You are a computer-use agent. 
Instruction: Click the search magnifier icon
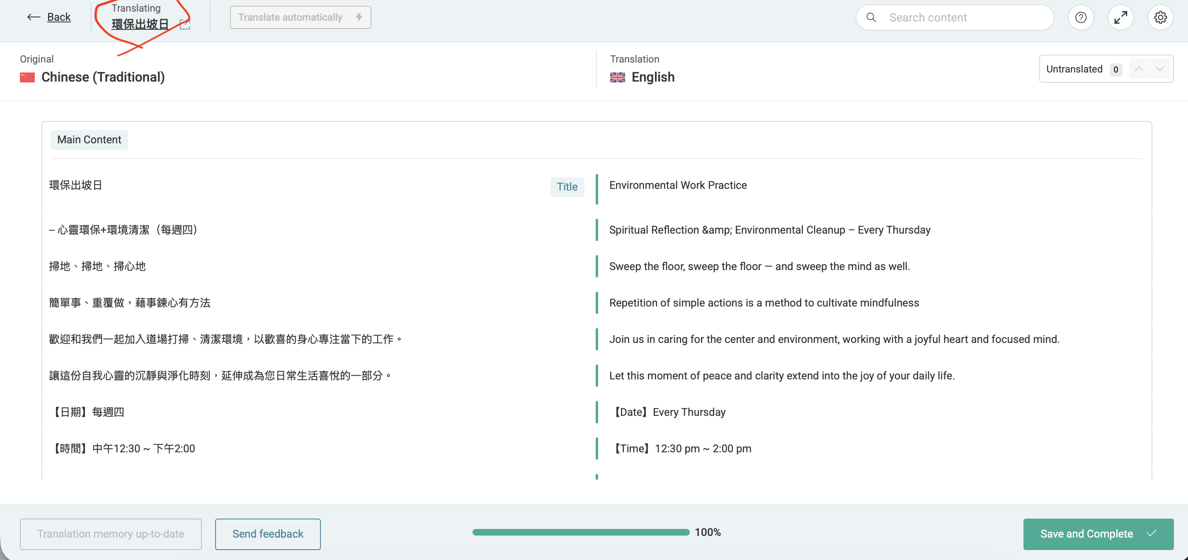(x=871, y=17)
